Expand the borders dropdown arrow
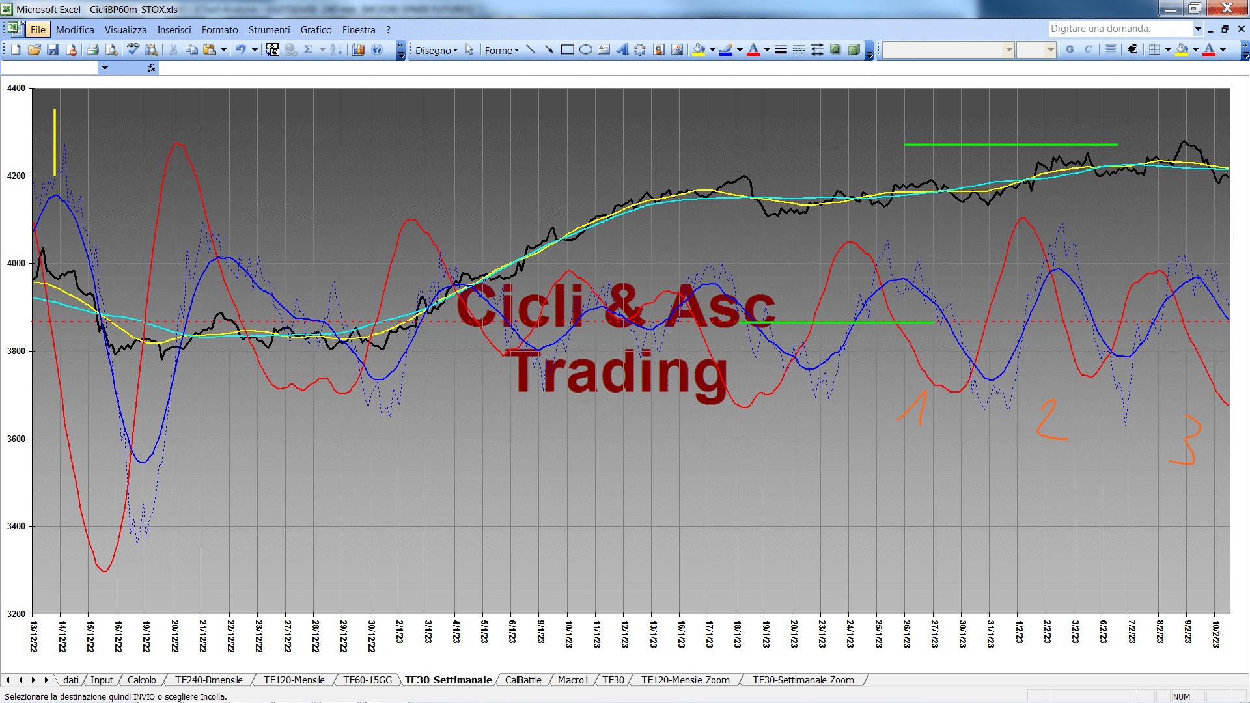The image size is (1250, 703). [x=1168, y=49]
